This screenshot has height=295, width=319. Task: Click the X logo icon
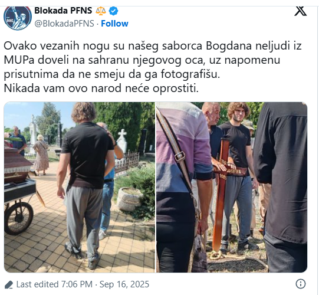(301, 11)
